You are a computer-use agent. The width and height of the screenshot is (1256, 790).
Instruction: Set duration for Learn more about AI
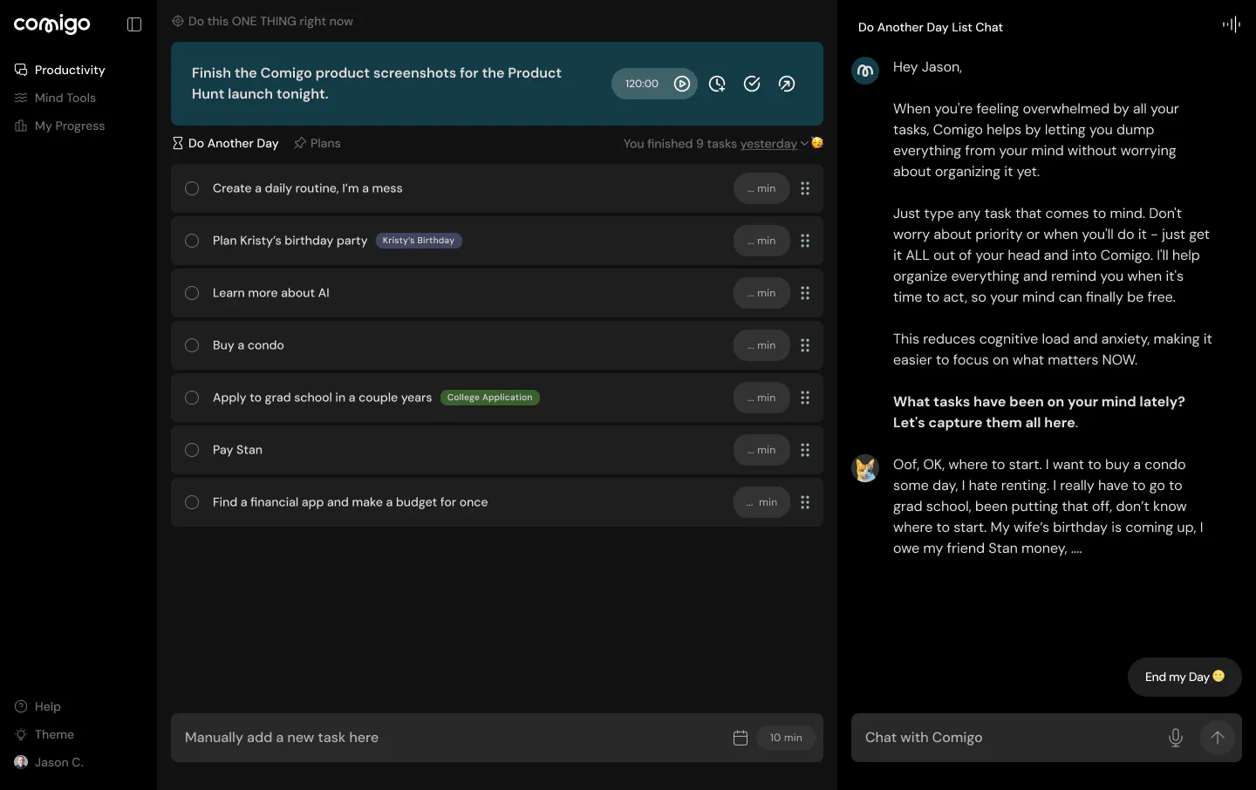click(761, 293)
